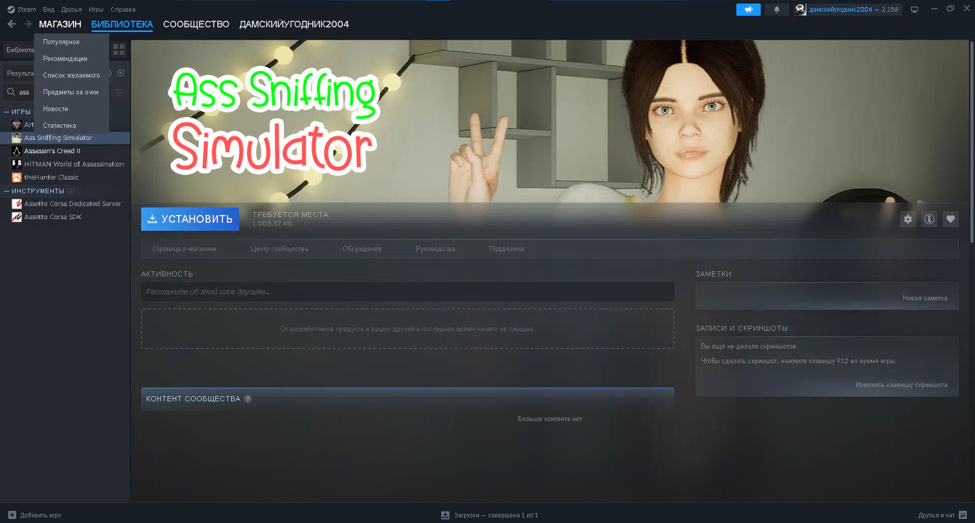Click the activity share text field
This screenshot has height=523, width=975.
point(408,292)
